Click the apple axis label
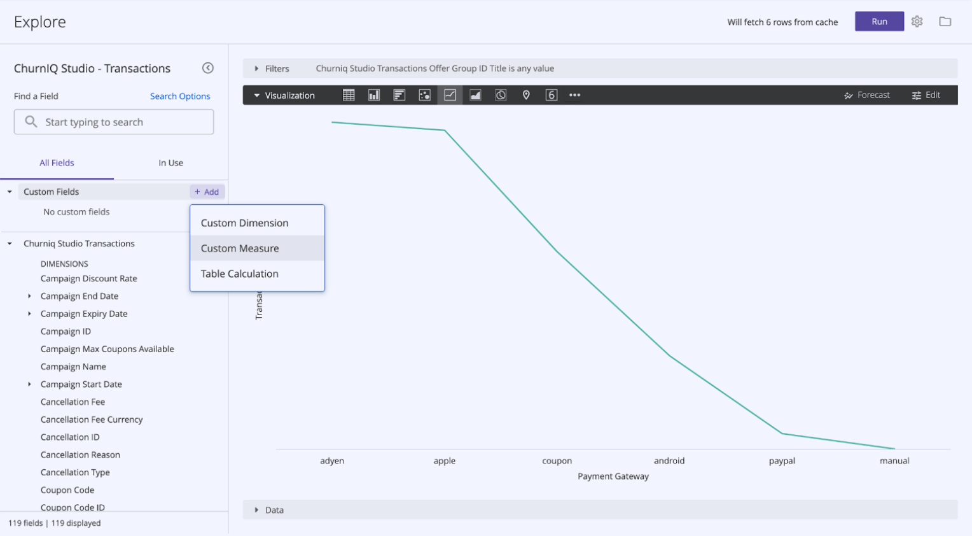 (x=445, y=461)
